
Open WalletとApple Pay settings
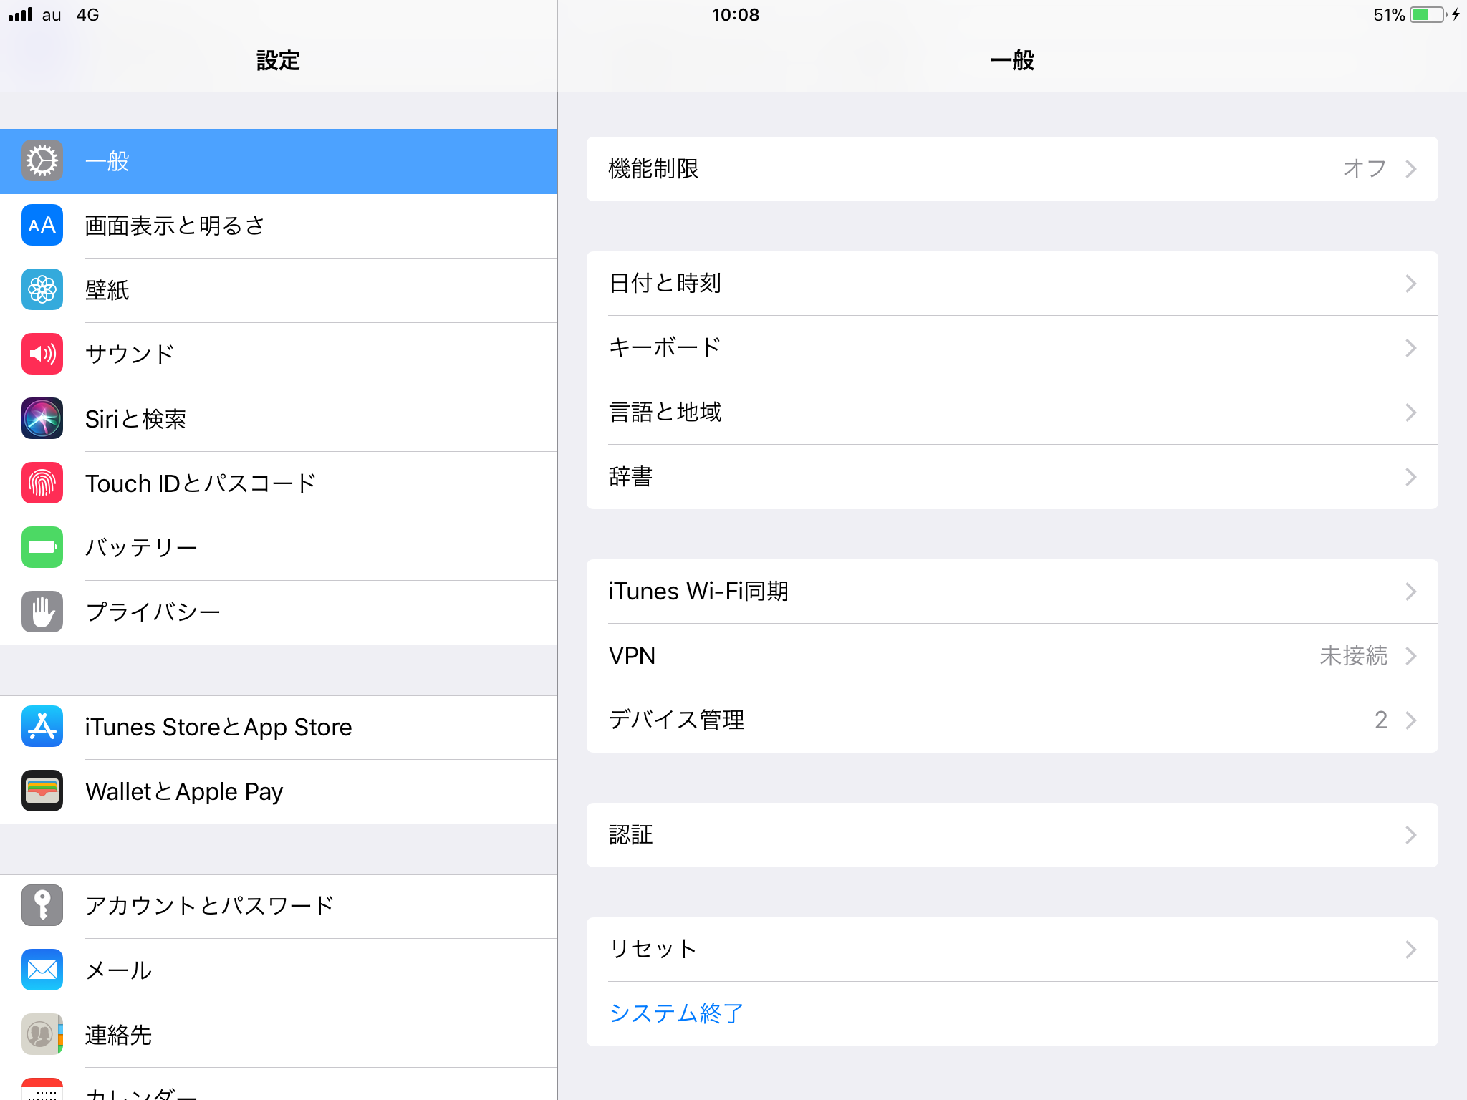click(x=279, y=791)
